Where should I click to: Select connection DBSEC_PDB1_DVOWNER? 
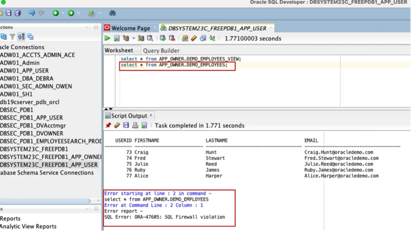click(32, 133)
